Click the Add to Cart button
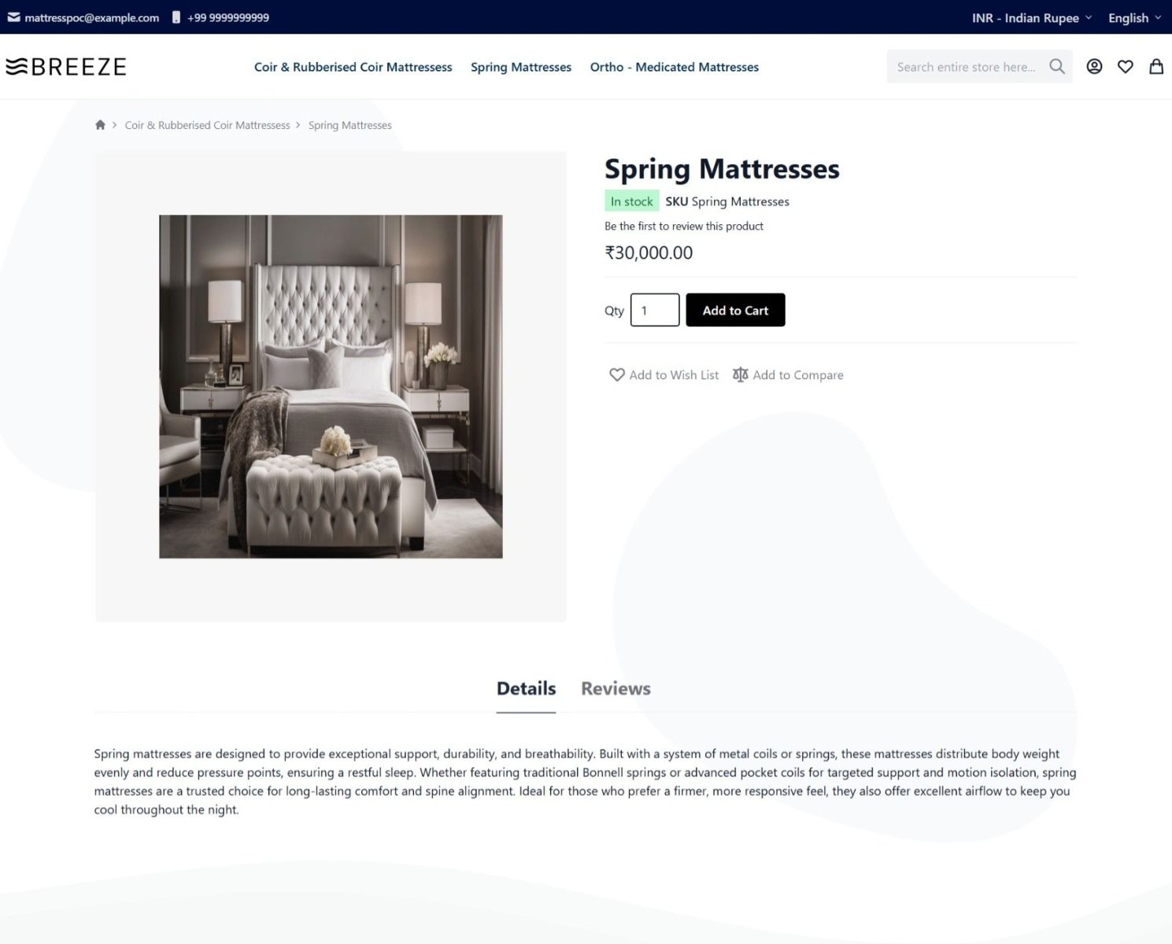 coord(735,310)
